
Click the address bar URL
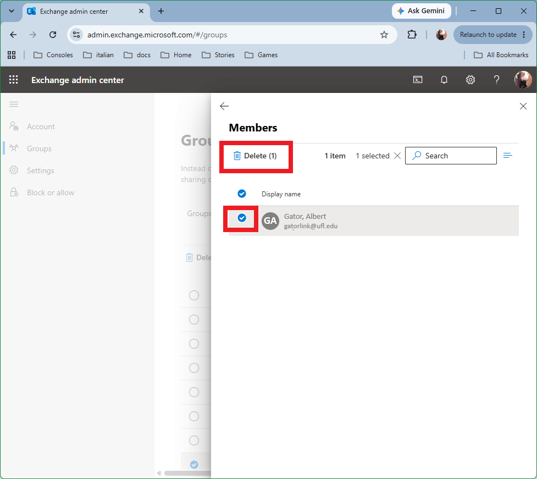[157, 35]
